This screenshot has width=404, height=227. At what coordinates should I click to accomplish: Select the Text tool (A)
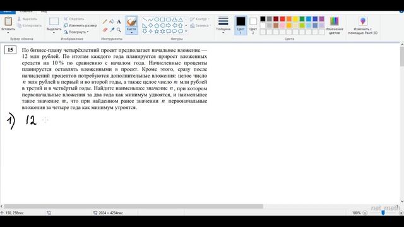[119, 21]
